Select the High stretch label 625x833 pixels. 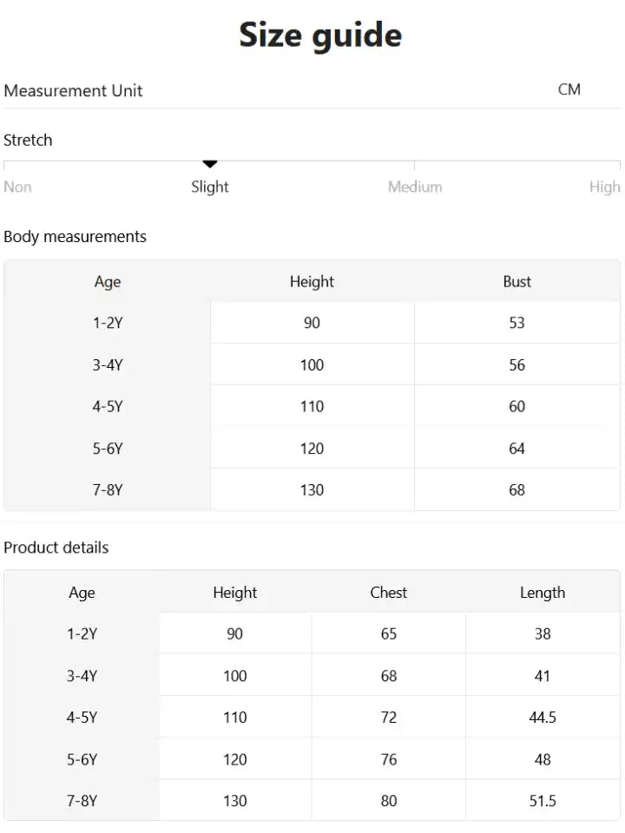click(x=605, y=187)
